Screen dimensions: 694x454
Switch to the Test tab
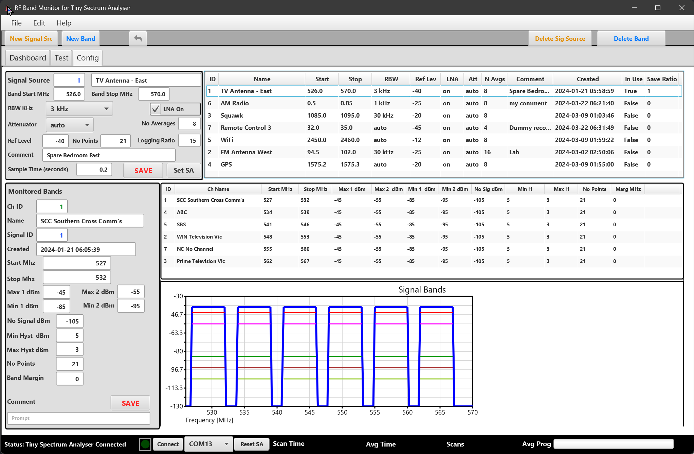[61, 58]
